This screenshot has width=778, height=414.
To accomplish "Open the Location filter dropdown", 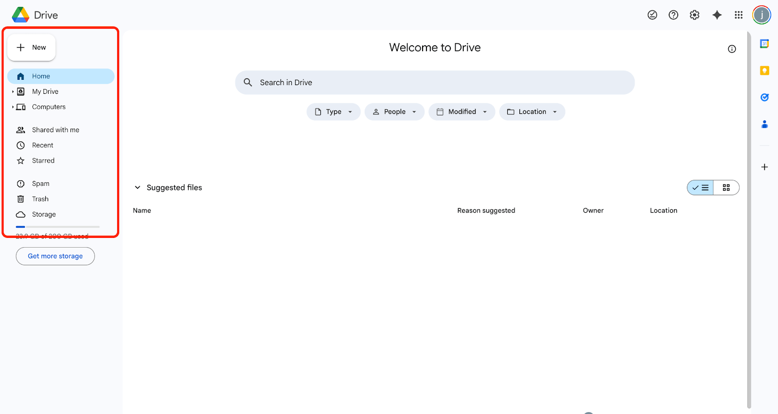I will 532,111.
